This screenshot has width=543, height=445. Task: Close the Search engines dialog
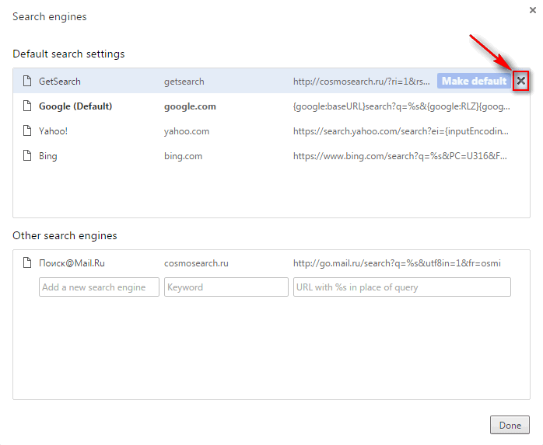(x=533, y=10)
